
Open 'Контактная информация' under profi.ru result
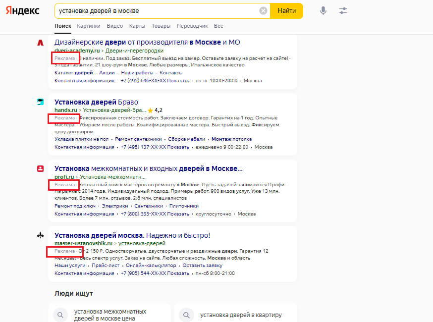(84, 214)
